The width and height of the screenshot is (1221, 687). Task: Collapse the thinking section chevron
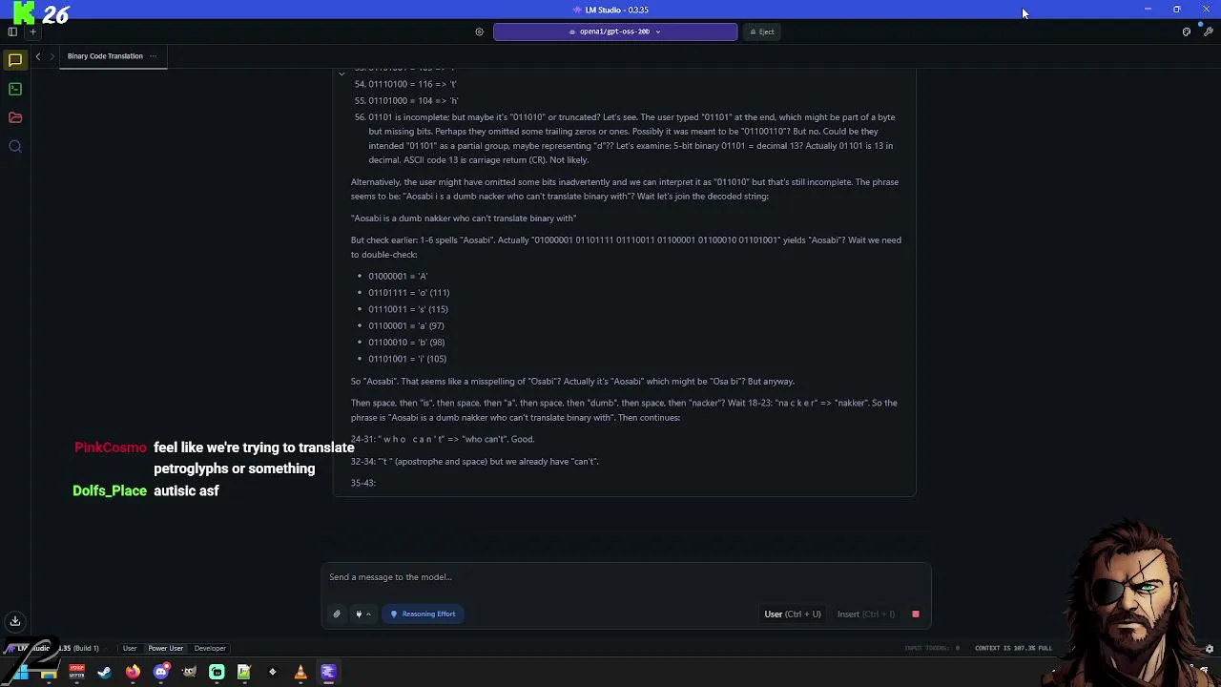click(x=341, y=73)
